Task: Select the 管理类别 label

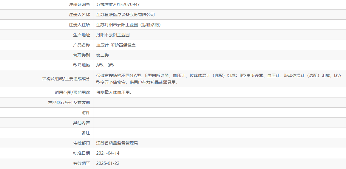Action: [x=82, y=55]
